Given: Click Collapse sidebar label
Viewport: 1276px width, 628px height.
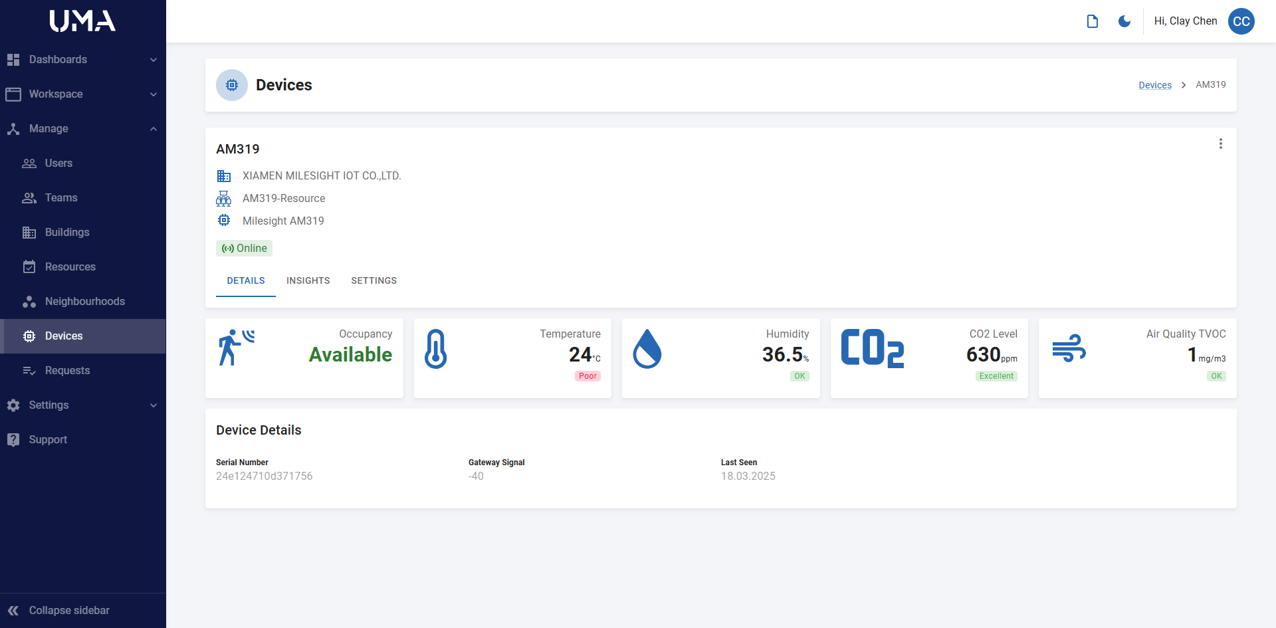Looking at the screenshot, I should coord(69,611).
